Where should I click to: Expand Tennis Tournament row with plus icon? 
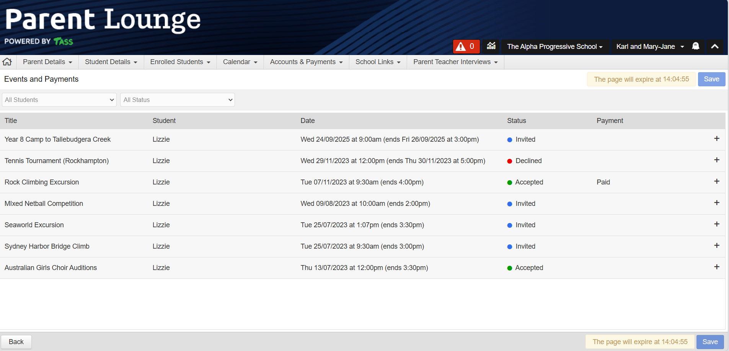click(x=717, y=160)
